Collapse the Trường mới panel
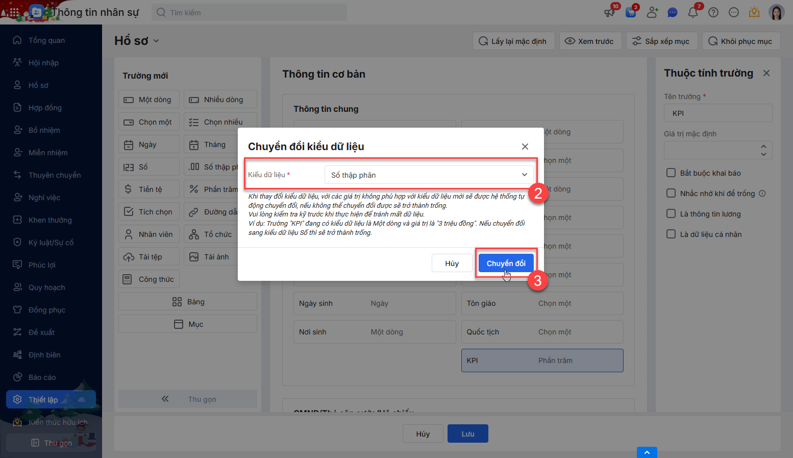The image size is (793, 458). (x=188, y=399)
